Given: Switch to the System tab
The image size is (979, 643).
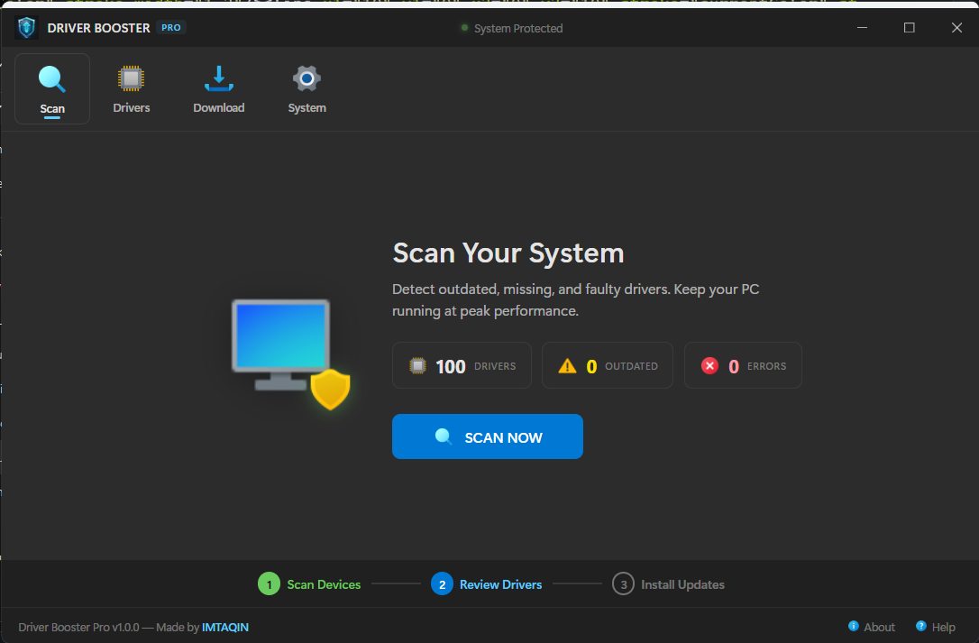Looking at the screenshot, I should pos(307,88).
